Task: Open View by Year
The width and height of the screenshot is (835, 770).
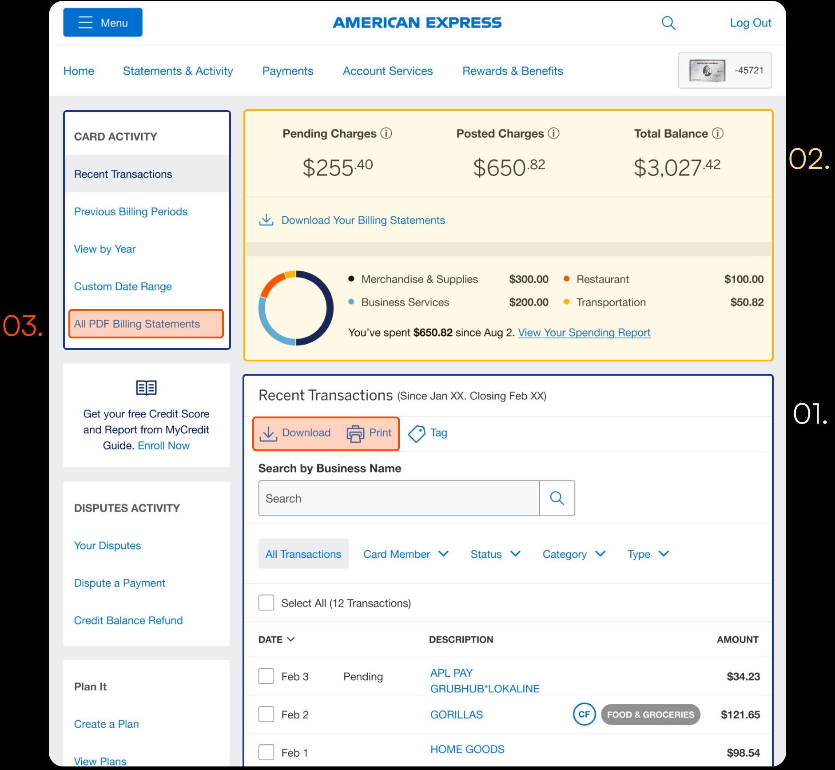Action: click(104, 249)
